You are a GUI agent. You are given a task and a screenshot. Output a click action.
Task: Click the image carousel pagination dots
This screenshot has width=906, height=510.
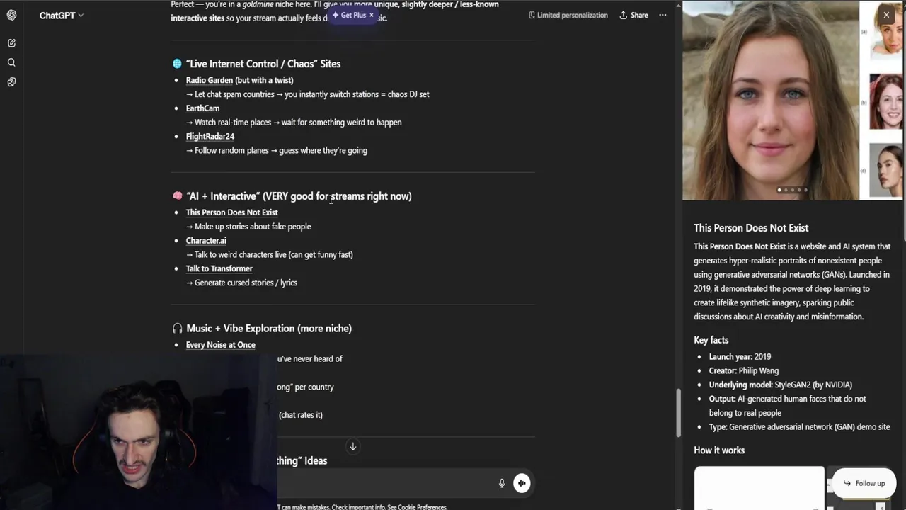pos(792,190)
